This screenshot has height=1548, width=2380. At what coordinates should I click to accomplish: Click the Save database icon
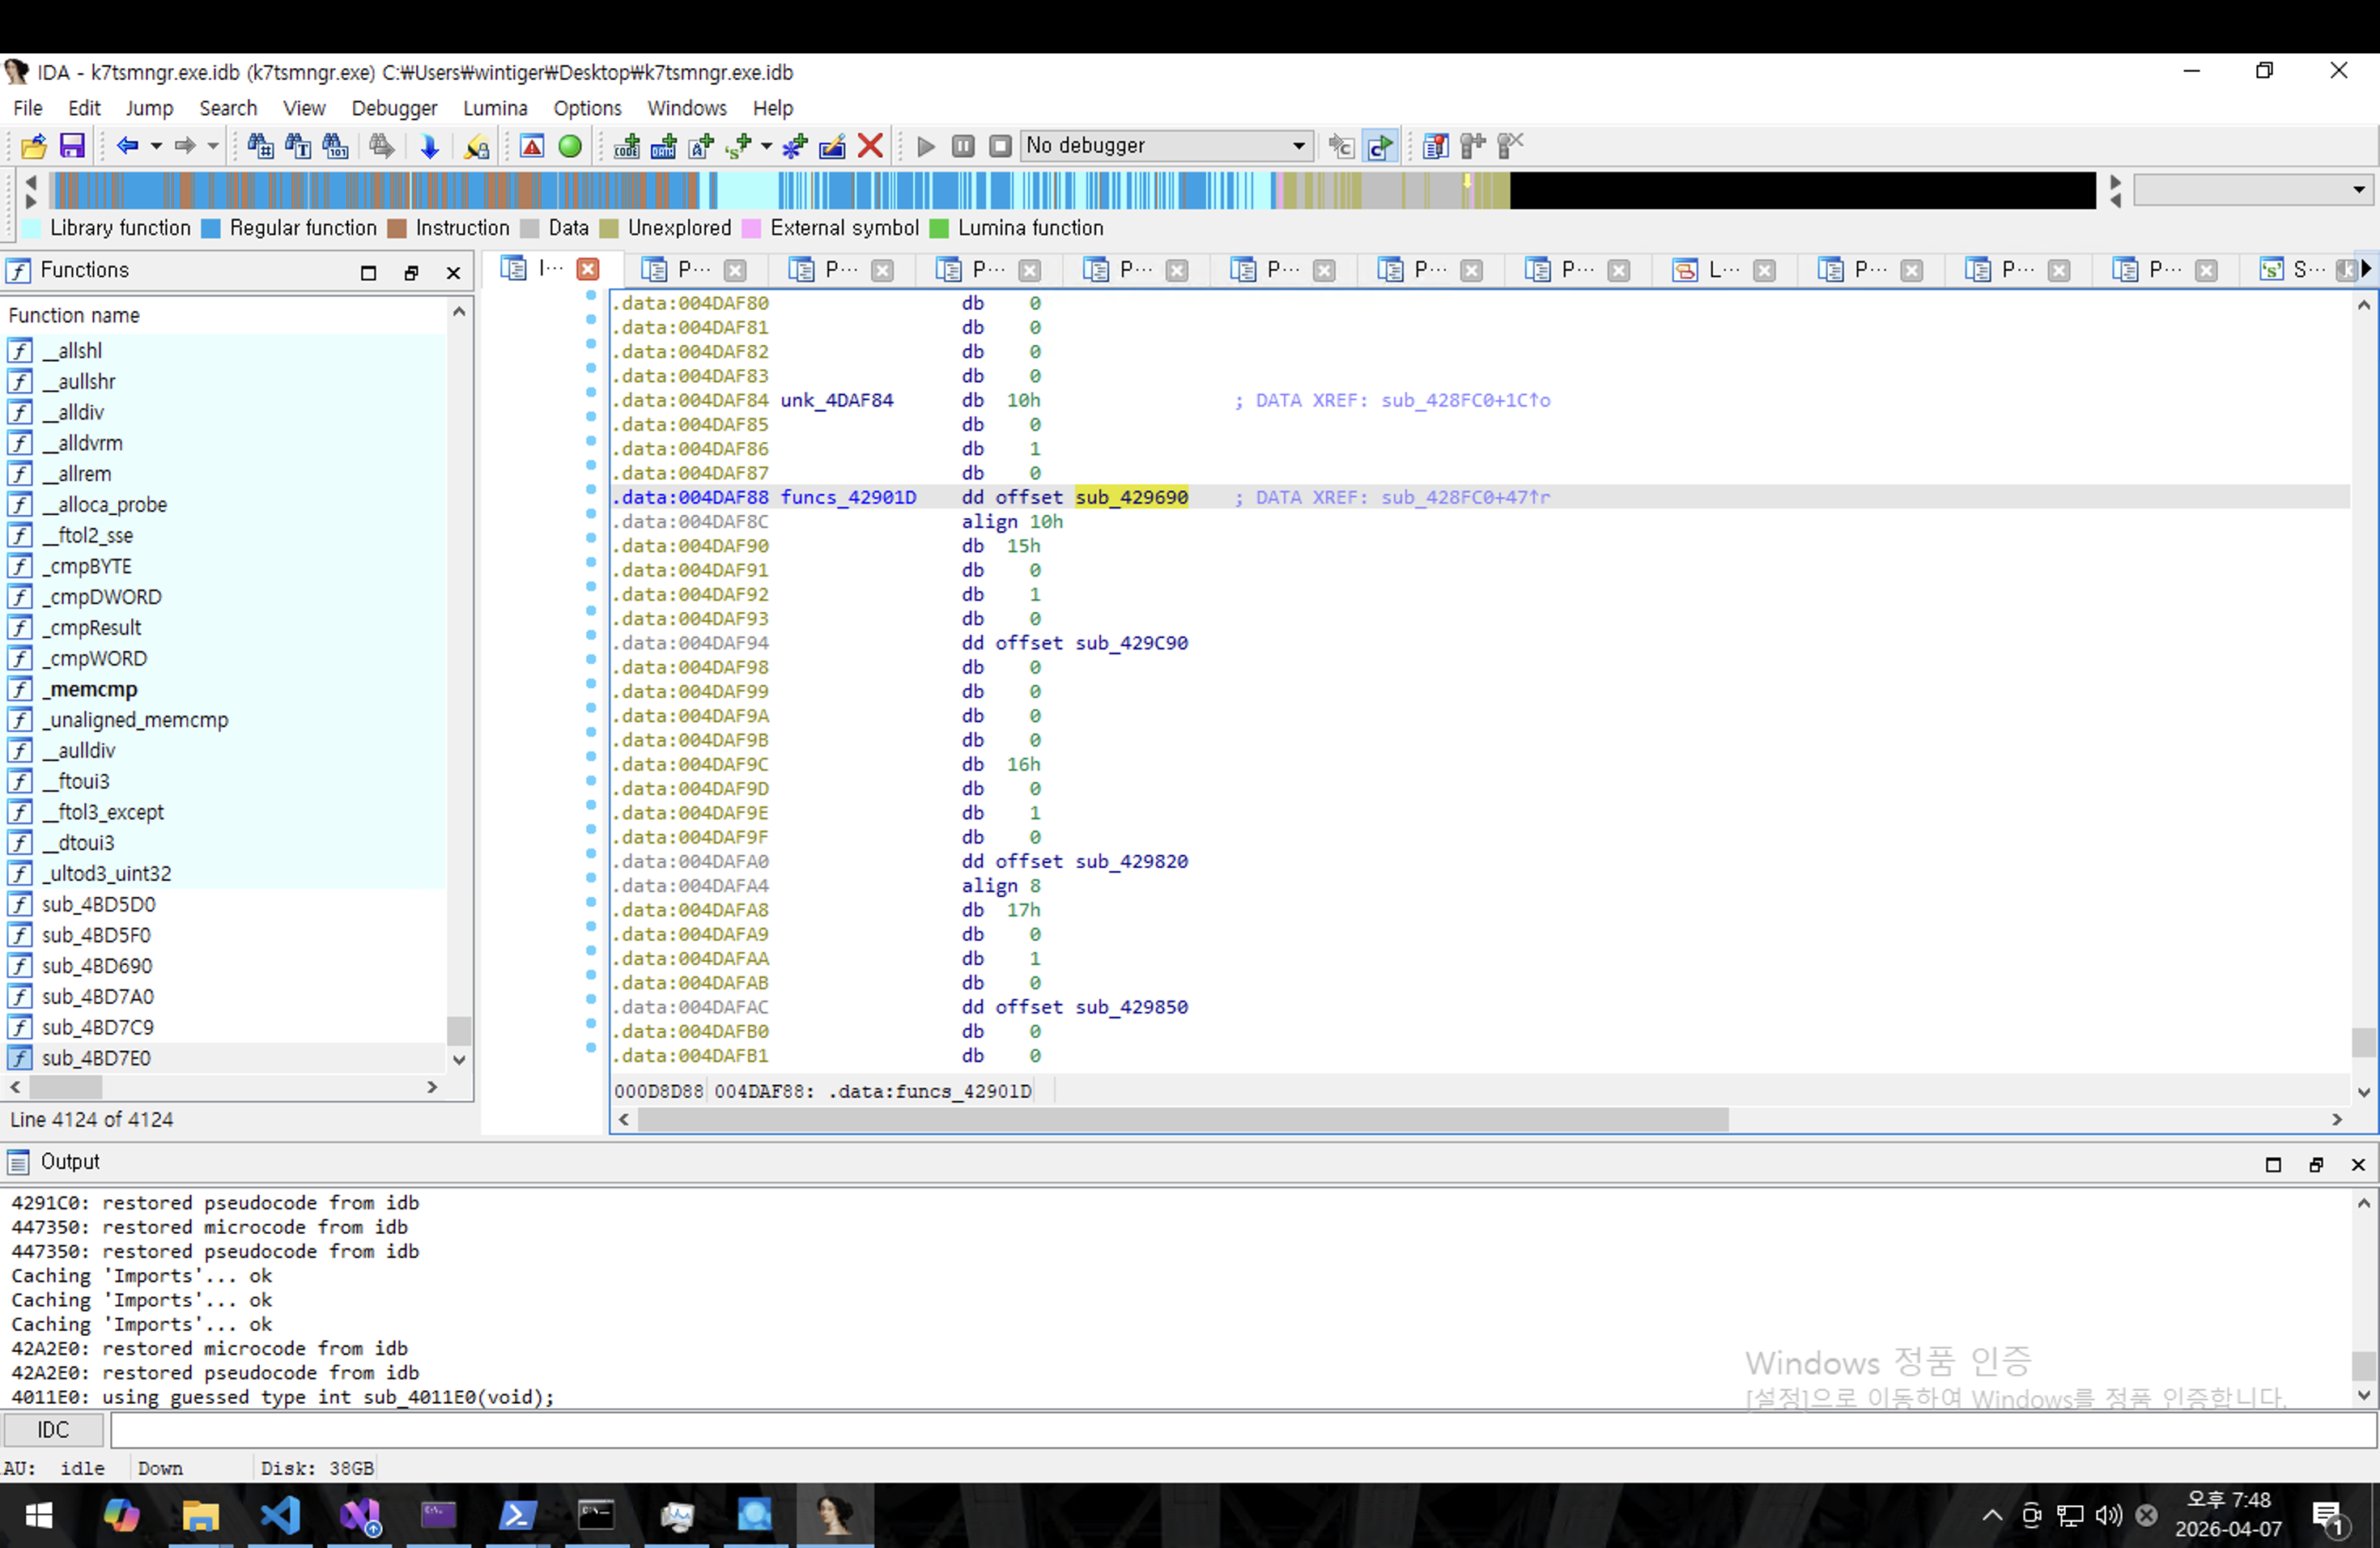tap(72, 146)
